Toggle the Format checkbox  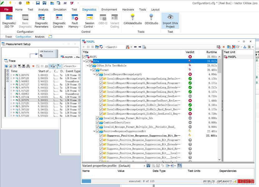94,70
